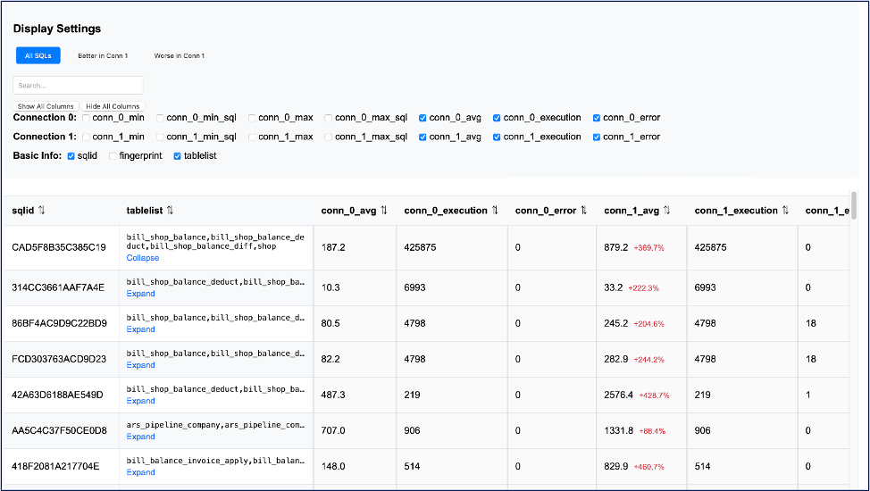Expand tablelist for 314CC3661AAF7A4E row
Viewport: 870px width, 491px height.
140,294
